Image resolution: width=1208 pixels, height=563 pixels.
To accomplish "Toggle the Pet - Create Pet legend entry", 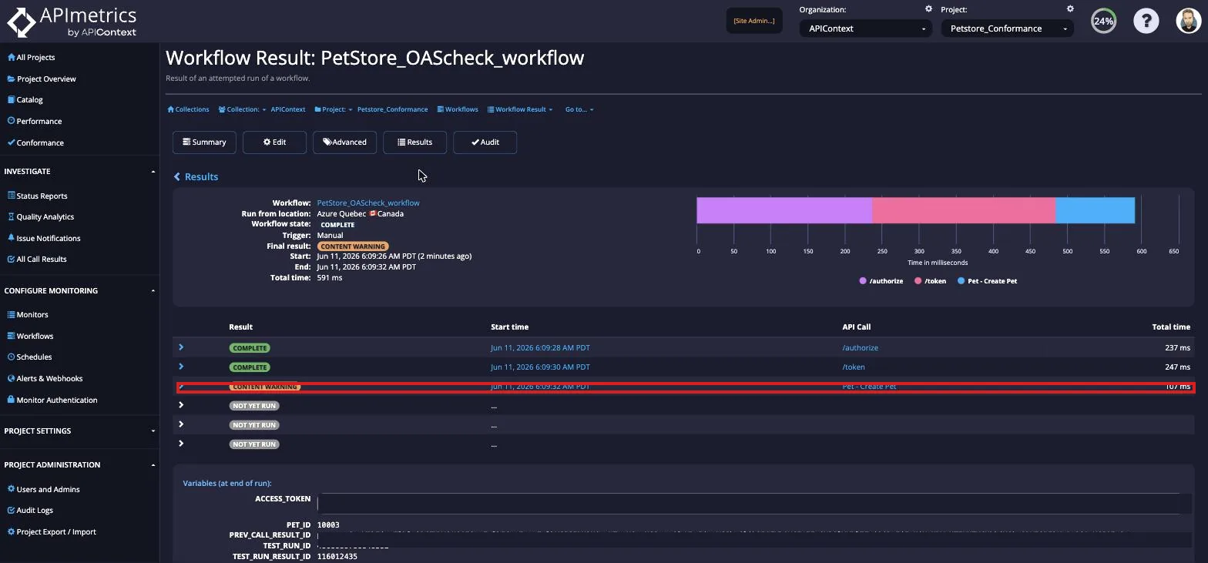I will [987, 281].
